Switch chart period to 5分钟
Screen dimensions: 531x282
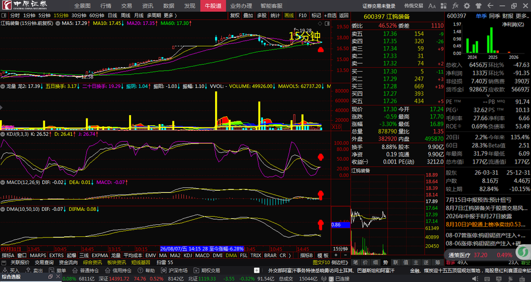[44, 15]
